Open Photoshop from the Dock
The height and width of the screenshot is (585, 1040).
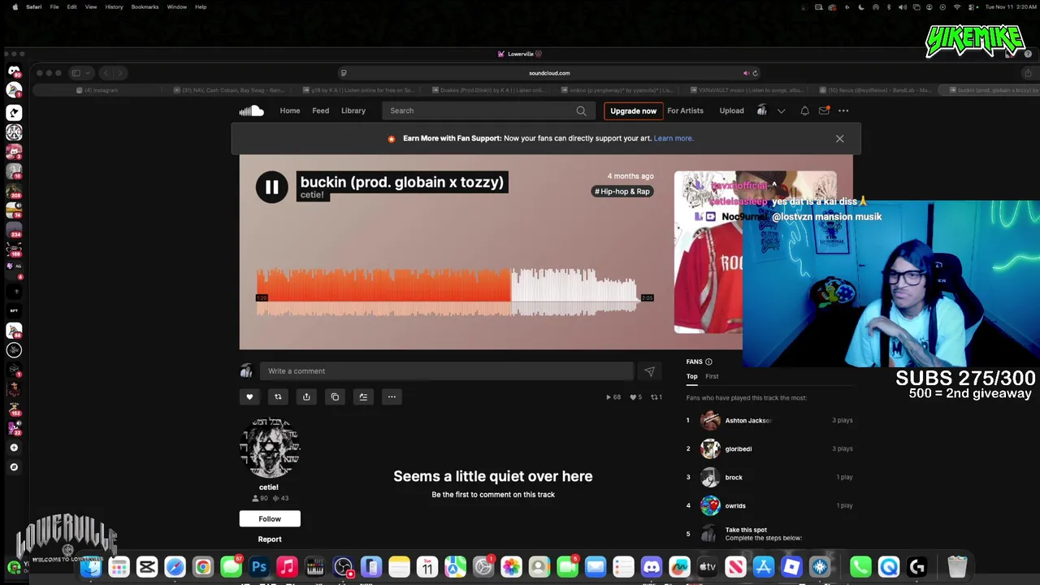coord(259,567)
